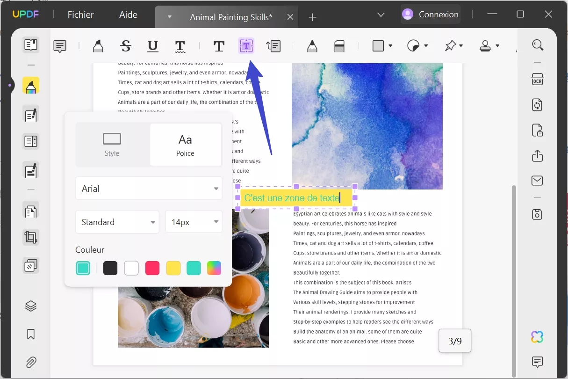
Task: Send the file by email icon
Action: [538, 181]
